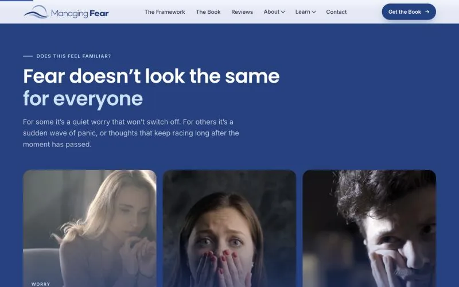459x287 pixels.
Task: Open the card of curly-haired man
Action: (369, 228)
